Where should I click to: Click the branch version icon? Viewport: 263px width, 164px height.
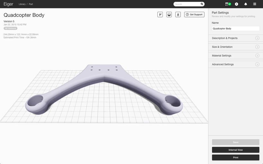pyautogui.click(x=160, y=14)
